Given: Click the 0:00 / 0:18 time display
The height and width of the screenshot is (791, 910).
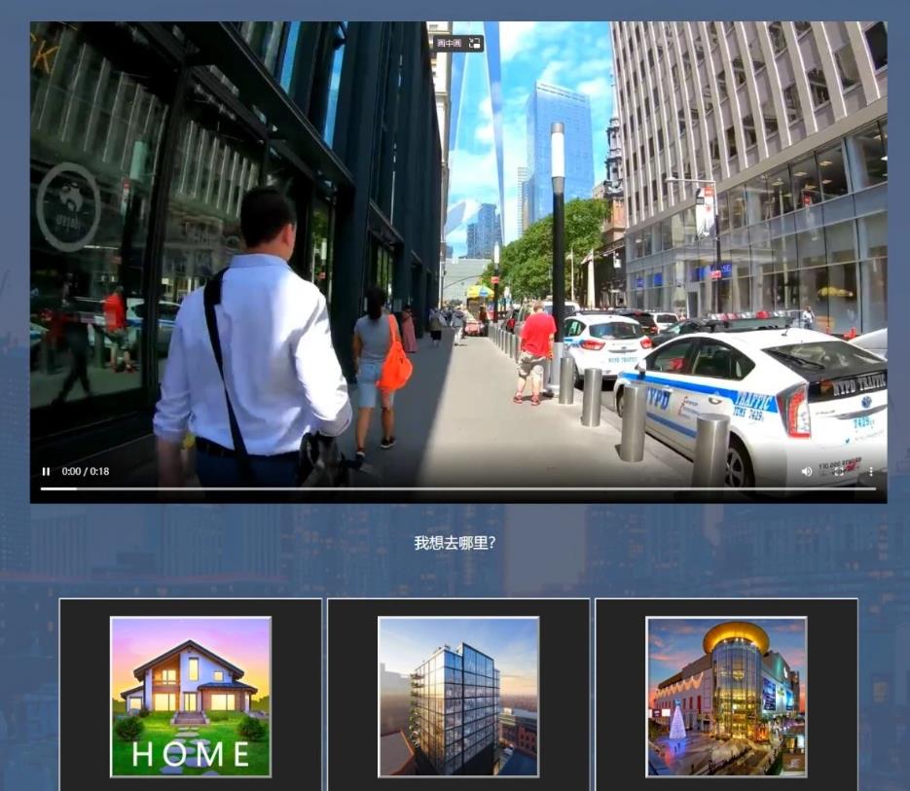Looking at the screenshot, I should point(86,472).
